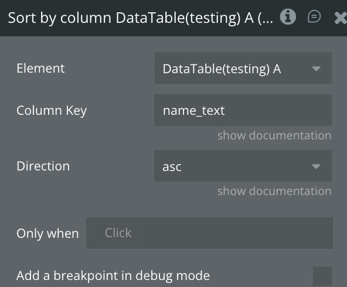Screen dimensions: 347x287
Task: Show documentation for Column Key
Action: click(274, 135)
